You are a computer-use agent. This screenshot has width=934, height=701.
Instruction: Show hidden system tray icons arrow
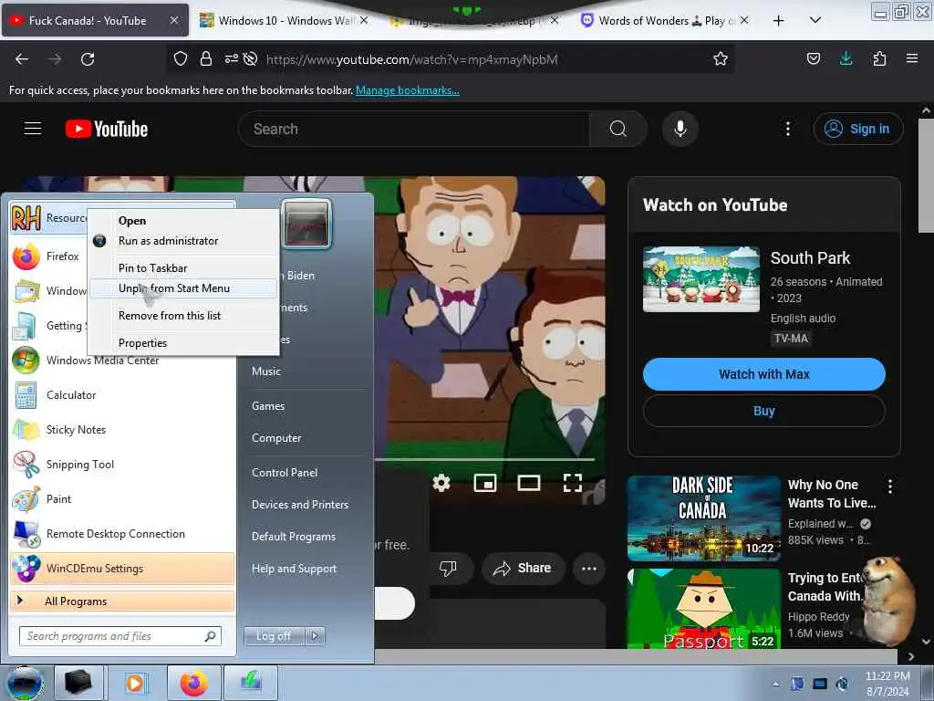[775, 684]
